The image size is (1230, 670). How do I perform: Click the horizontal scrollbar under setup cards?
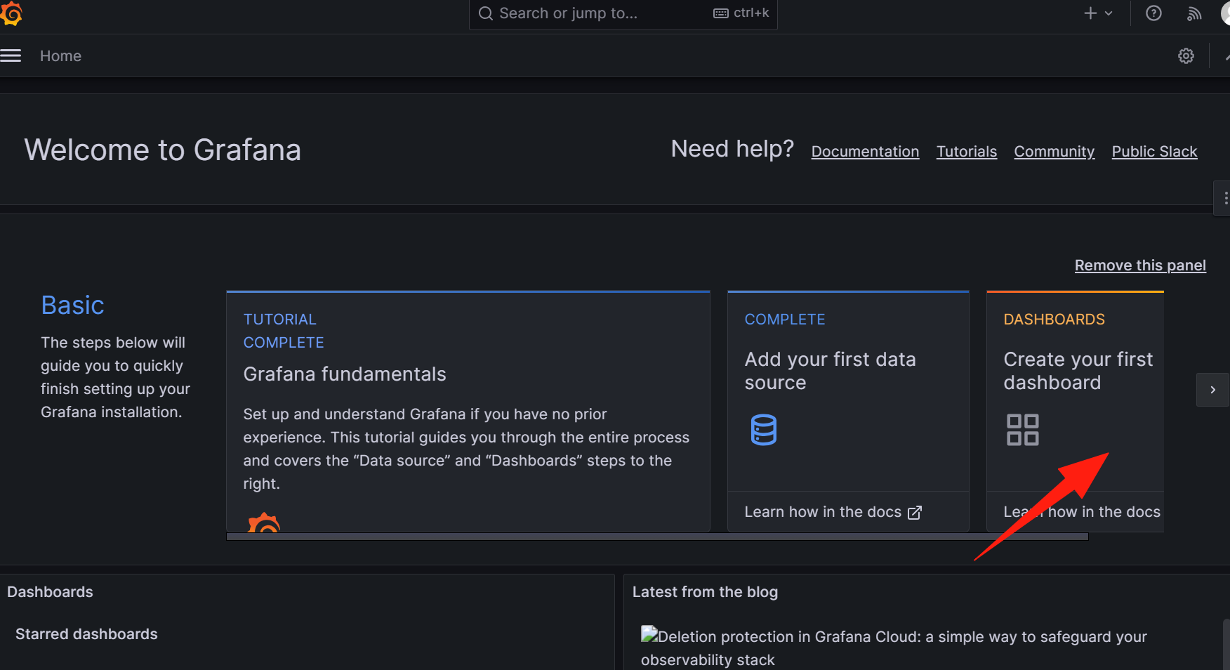657,537
